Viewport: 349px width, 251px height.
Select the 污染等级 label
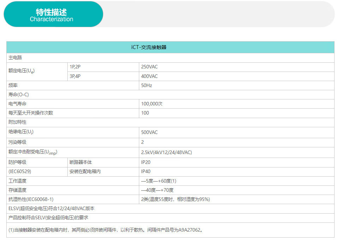[17, 142]
